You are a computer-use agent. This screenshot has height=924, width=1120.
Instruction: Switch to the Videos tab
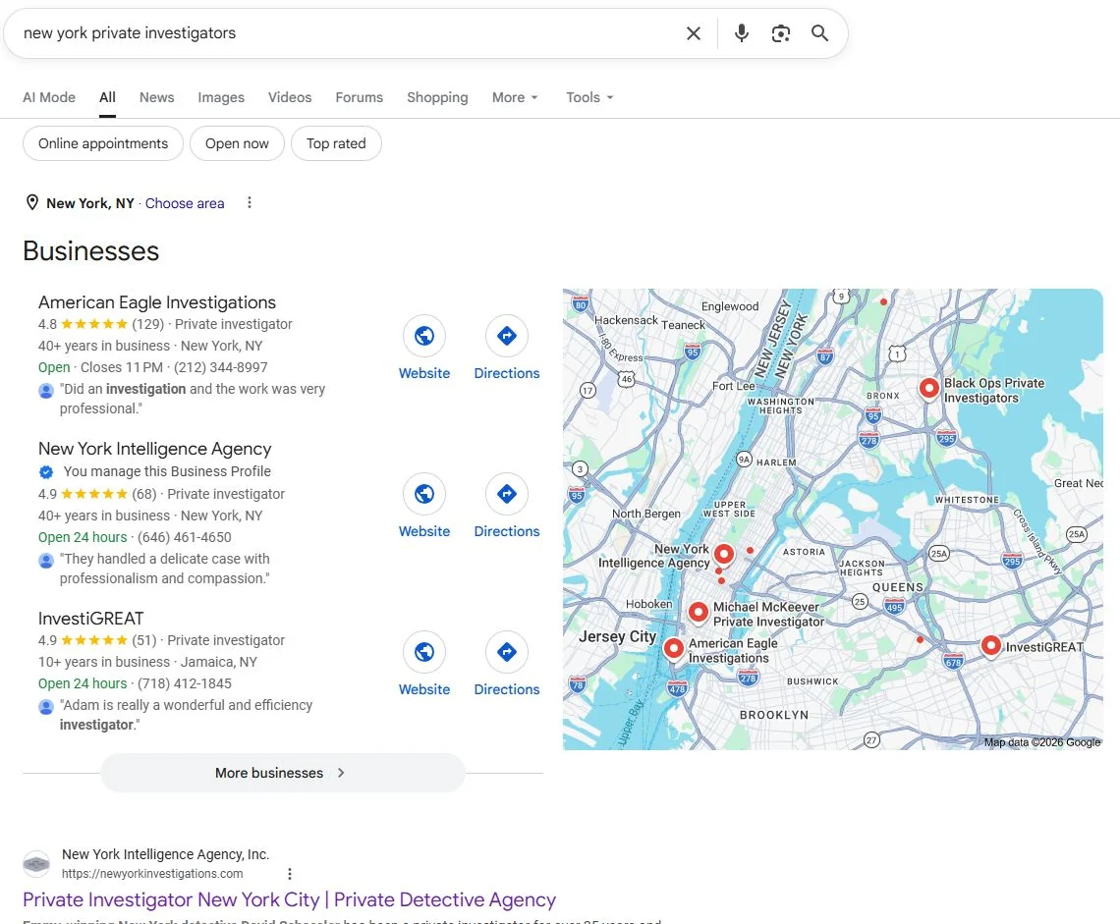(289, 97)
